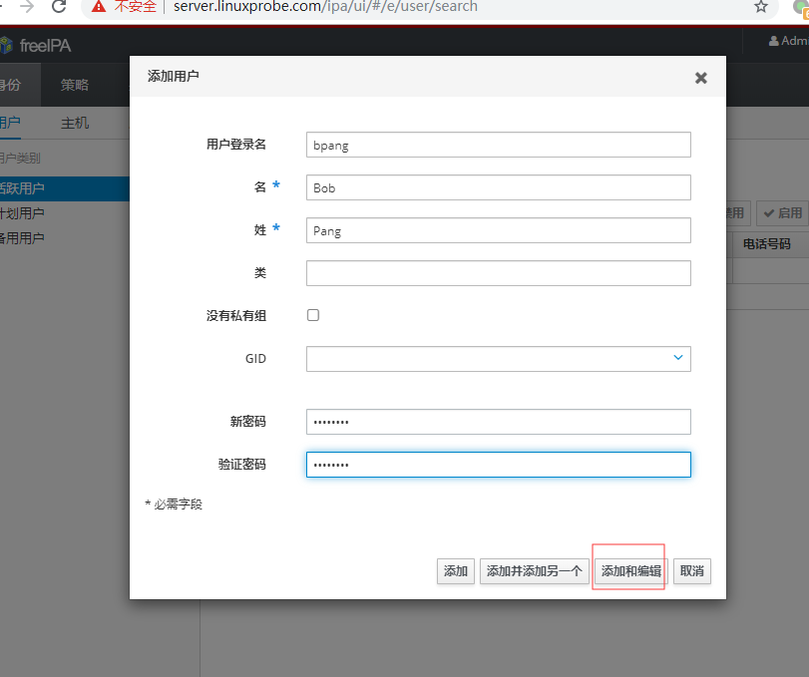The width and height of the screenshot is (809, 677).
Task: Select the highlighted 活跃用户 sidebar item
Action: click(x=65, y=188)
